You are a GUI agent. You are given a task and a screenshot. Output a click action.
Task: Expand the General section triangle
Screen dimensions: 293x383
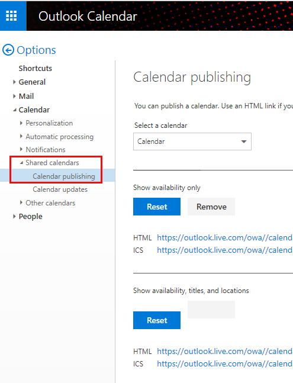[14, 82]
